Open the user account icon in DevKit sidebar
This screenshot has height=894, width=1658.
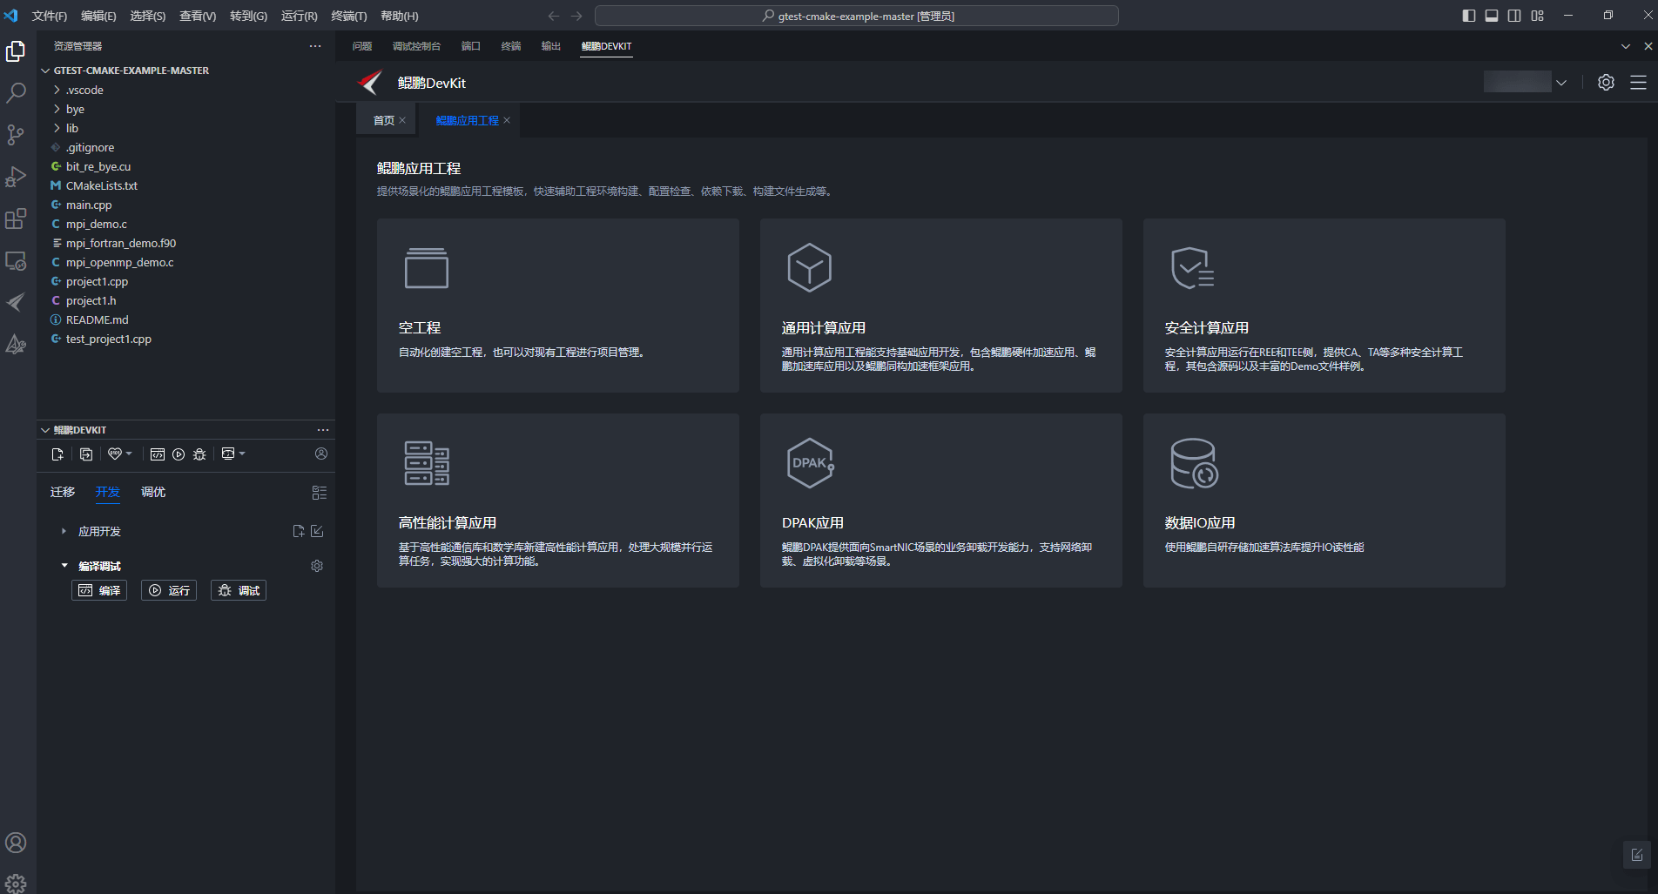pyautogui.click(x=321, y=454)
